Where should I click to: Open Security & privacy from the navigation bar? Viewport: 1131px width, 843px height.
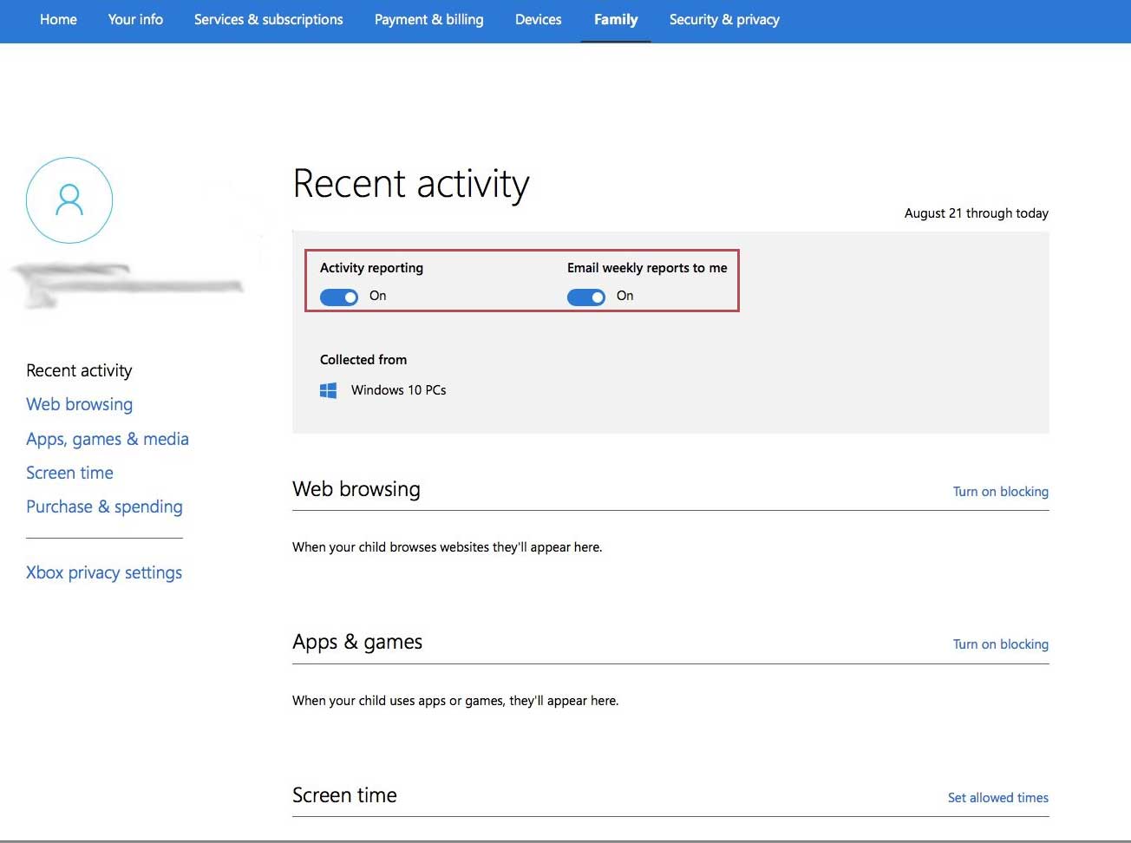pos(724,19)
